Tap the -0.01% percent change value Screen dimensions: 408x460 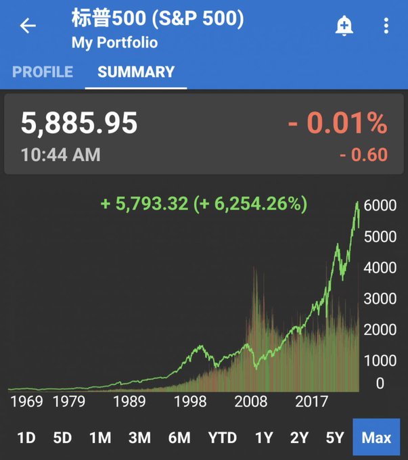(337, 123)
